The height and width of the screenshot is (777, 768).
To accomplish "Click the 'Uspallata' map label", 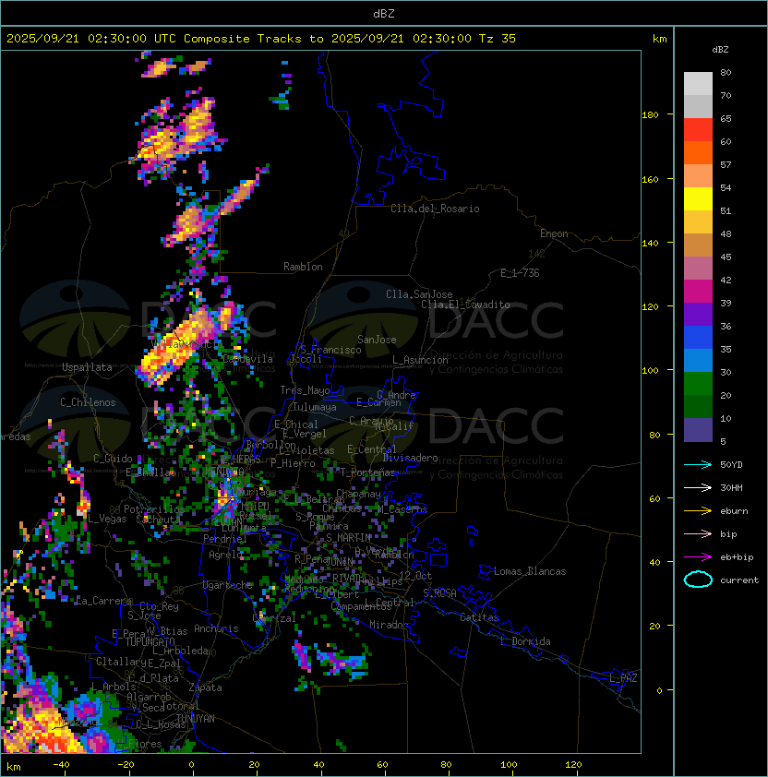I will click(87, 367).
